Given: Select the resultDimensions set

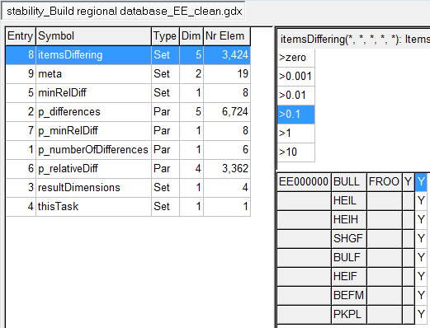Looking at the screenshot, I should pyautogui.click(x=128, y=188).
